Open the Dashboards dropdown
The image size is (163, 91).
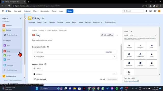(x=45, y=11)
